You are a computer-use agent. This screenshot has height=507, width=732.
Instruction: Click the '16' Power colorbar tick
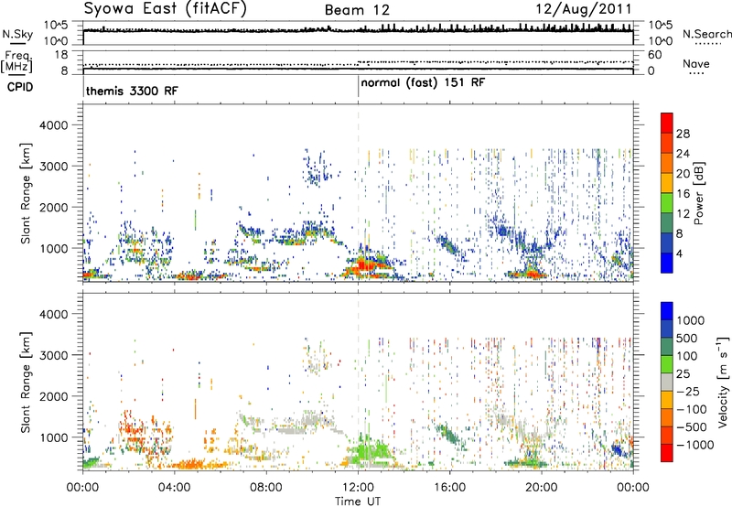(x=683, y=194)
